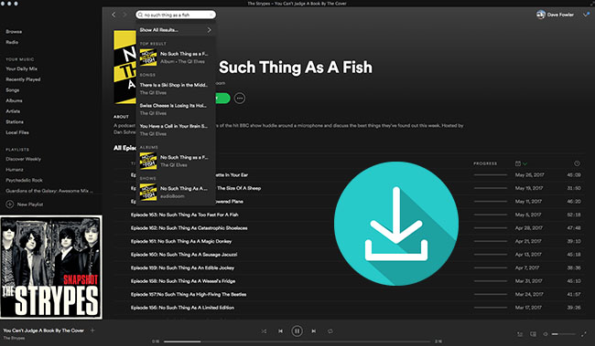Enter full screen with the expand icon
This screenshot has width=595, height=346.
(x=584, y=334)
